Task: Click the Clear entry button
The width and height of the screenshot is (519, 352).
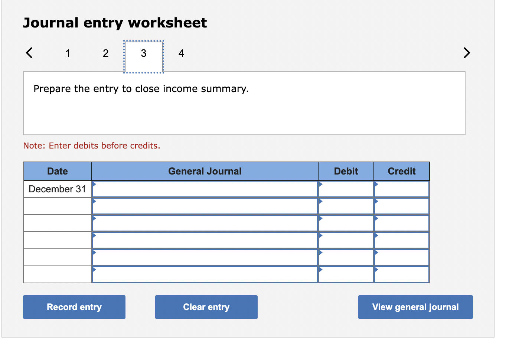Action: (206, 307)
